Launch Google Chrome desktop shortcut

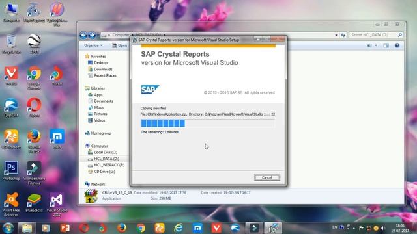(x=34, y=78)
